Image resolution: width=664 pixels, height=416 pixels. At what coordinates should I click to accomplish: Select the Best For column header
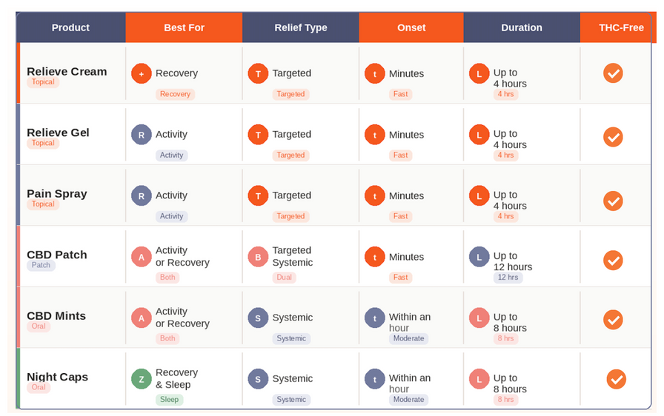pos(184,27)
